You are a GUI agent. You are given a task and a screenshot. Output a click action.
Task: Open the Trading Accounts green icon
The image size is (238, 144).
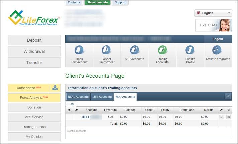pyautogui.click(x=162, y=50)
